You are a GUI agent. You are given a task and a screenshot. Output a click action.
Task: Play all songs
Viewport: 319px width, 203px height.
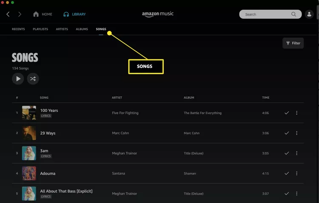pos(18,79)
